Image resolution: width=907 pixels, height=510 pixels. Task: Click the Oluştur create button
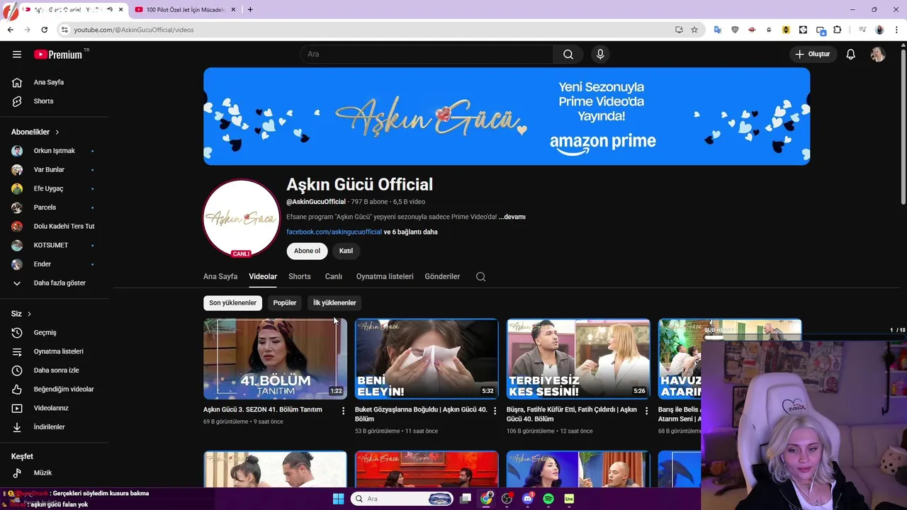812,54
